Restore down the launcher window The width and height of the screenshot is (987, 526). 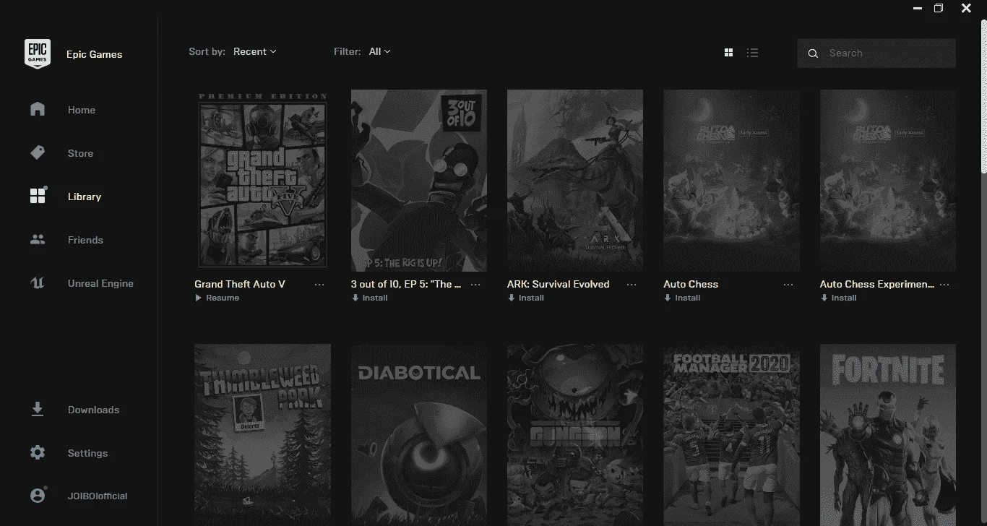click(x=939, y=8)
